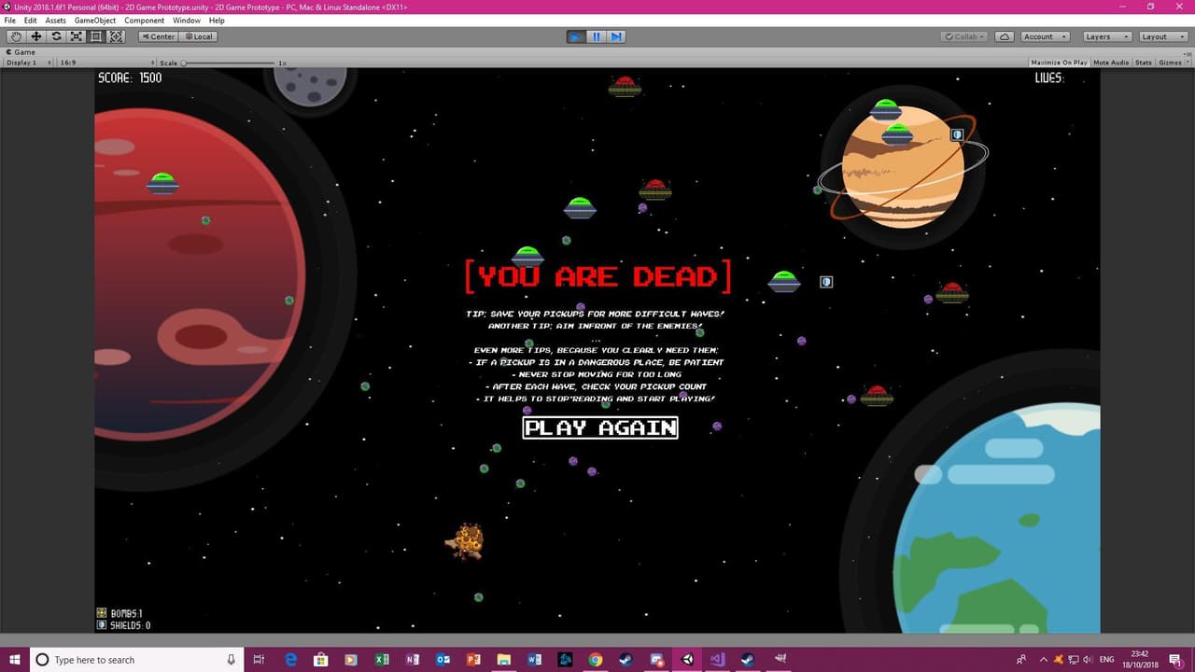1195x672 pixels.
Task: Click the shield pickup beside YOU ARE DEAD
Action: (x=826, y=282)
